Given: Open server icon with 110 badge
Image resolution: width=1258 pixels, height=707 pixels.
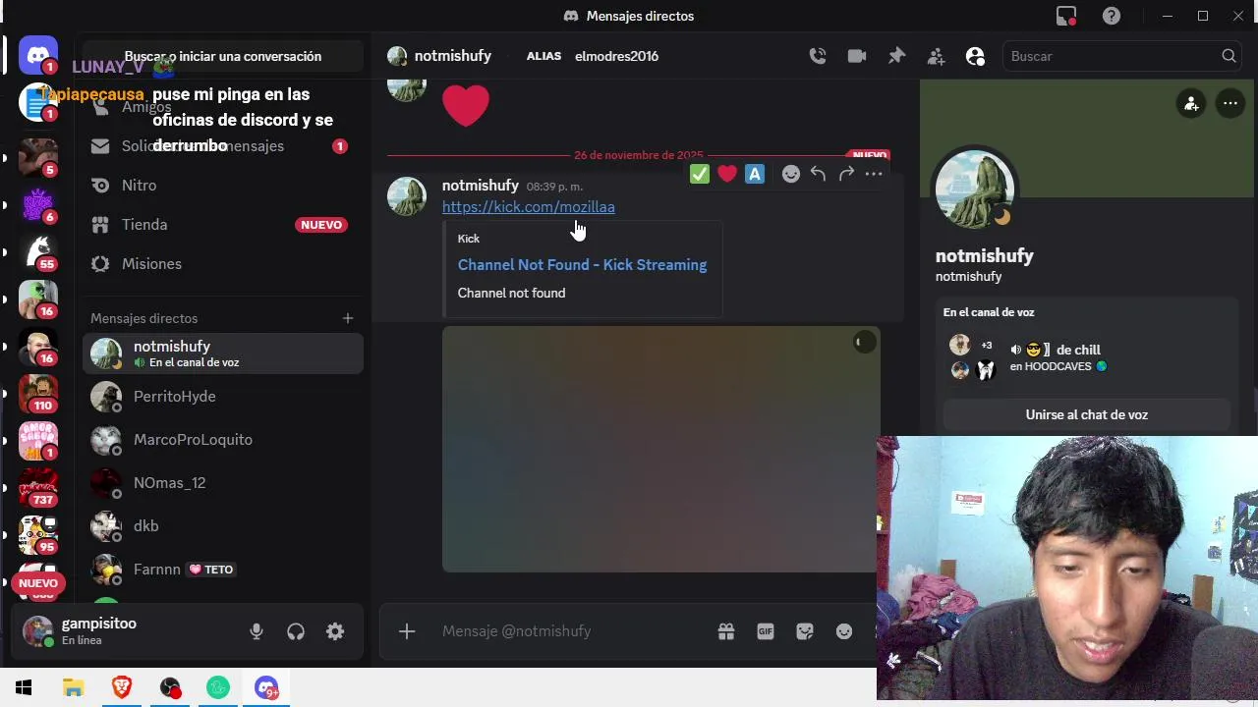Looking at the screenshot, I should coord(38,394).
